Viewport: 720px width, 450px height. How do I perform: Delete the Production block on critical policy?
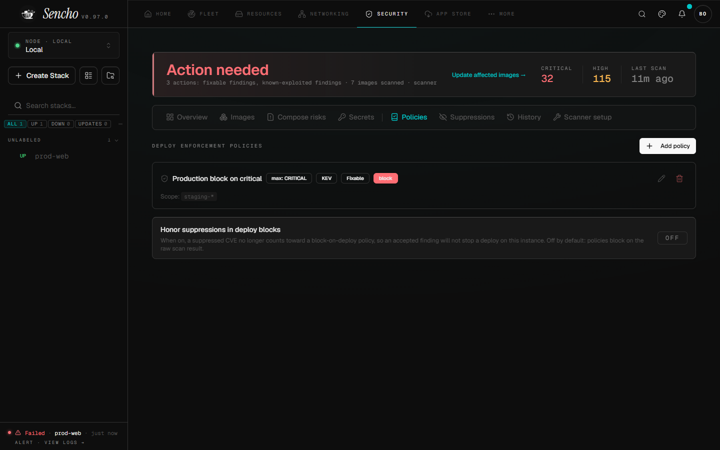[x=679, y=178]
